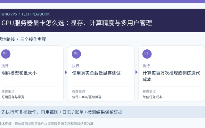Click 执行 label in the 01 card
This screenshot has width=205, height=128.
(x=5, y=66)
